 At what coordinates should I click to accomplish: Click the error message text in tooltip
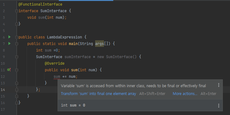coord(133,86)
